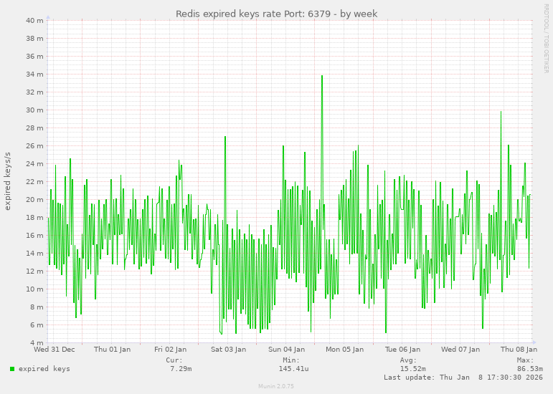Viewport: 553px width, 394px height.
Task: Click the 'Sun 04 Jan' date label
Action: point(286,350)
